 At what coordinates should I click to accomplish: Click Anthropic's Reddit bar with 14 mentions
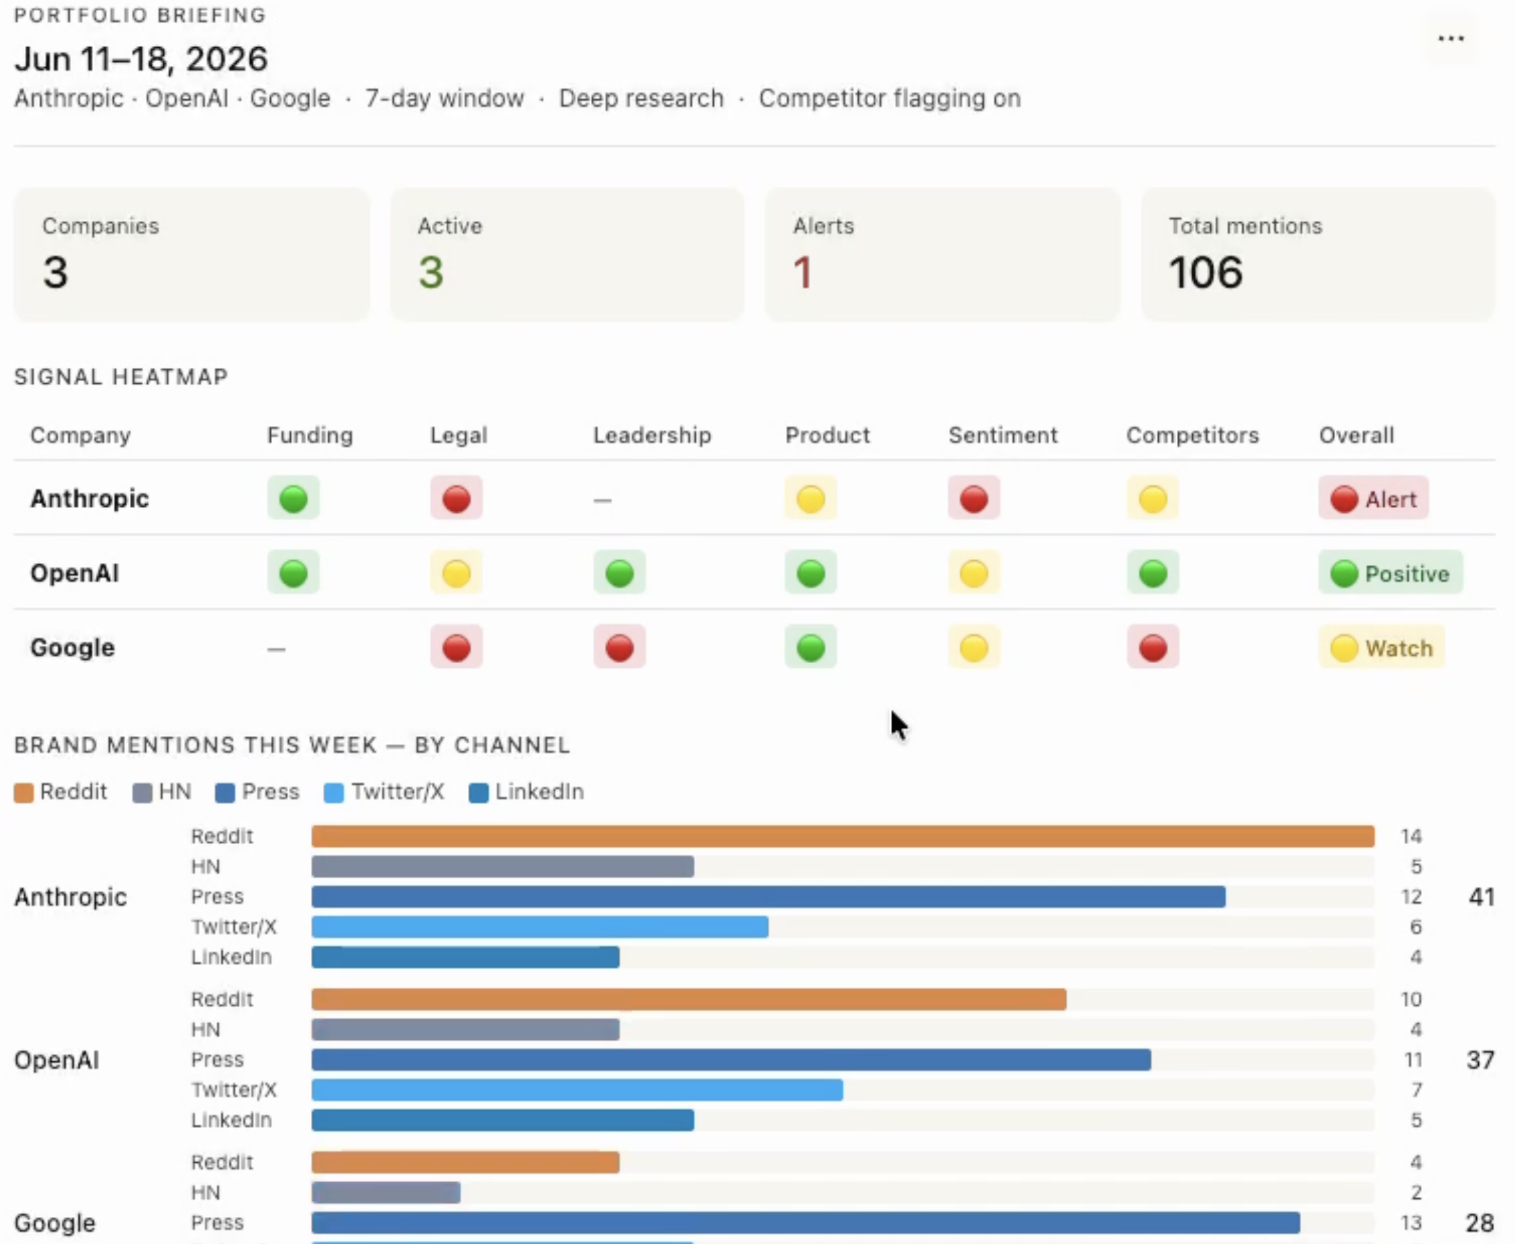click(x=843, y=837)
